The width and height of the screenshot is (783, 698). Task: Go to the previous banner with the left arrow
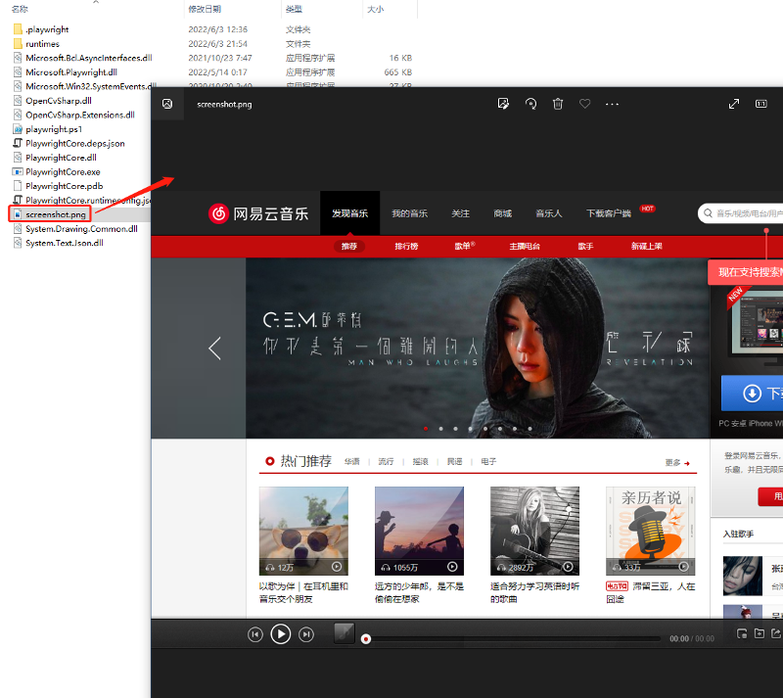pos(215,348)
